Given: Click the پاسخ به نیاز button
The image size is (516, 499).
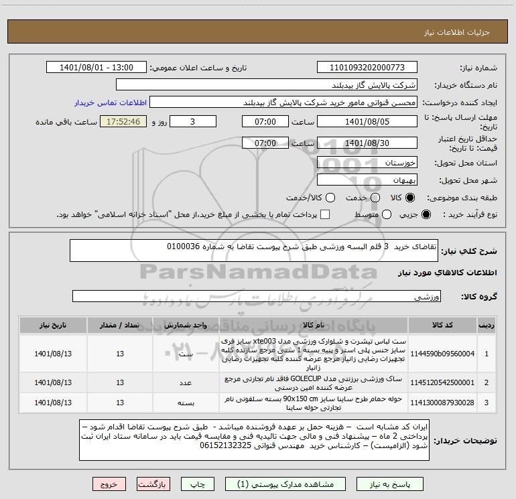Looking at the screenshot, I should tap(390, 484).
